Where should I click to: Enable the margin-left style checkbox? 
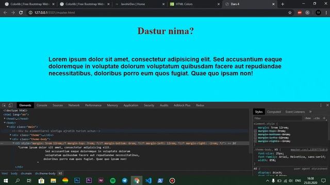[x=255, y=138]
